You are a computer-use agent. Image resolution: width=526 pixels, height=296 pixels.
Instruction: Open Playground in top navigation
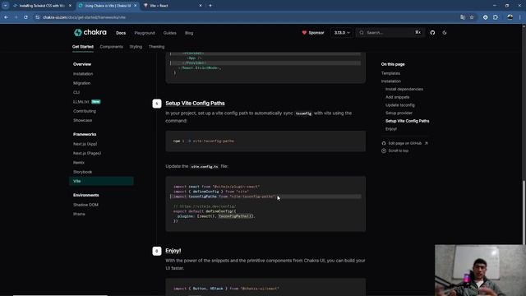pyautogui.click(x=145, y=33)
